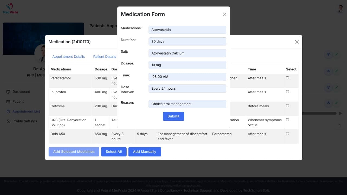The image size is (347, 195).
Task: Click the Dosage field showing 10 mg
Action: click(187, 65)
